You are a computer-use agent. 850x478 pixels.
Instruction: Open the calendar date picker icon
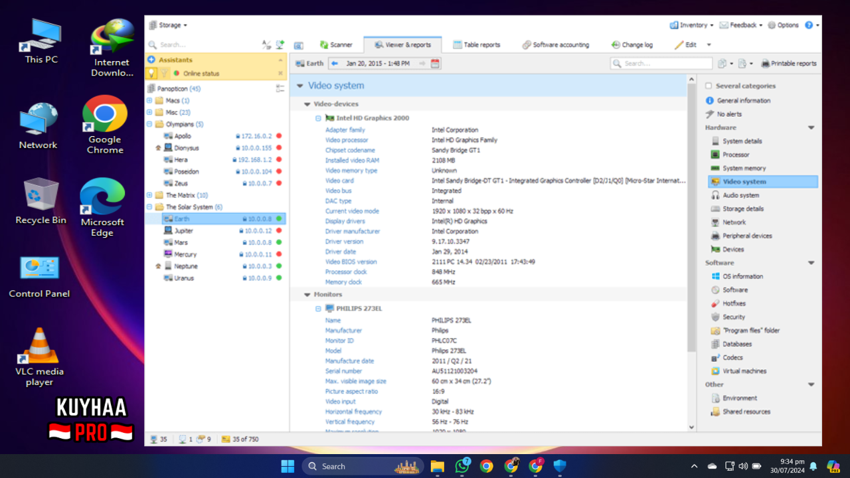(x=436, y=64)
